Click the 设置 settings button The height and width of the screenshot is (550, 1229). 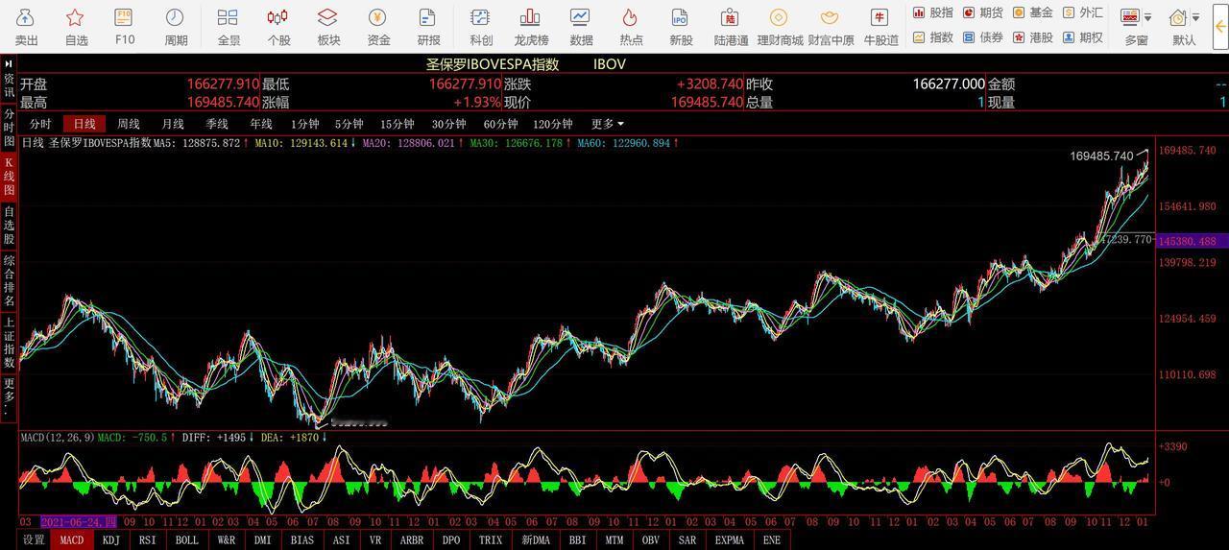(x=34, y=540)
